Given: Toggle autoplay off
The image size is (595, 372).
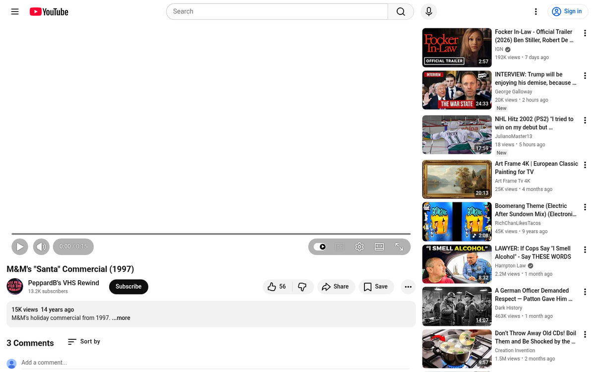Looking at the screenshot, I should point(320,247).
